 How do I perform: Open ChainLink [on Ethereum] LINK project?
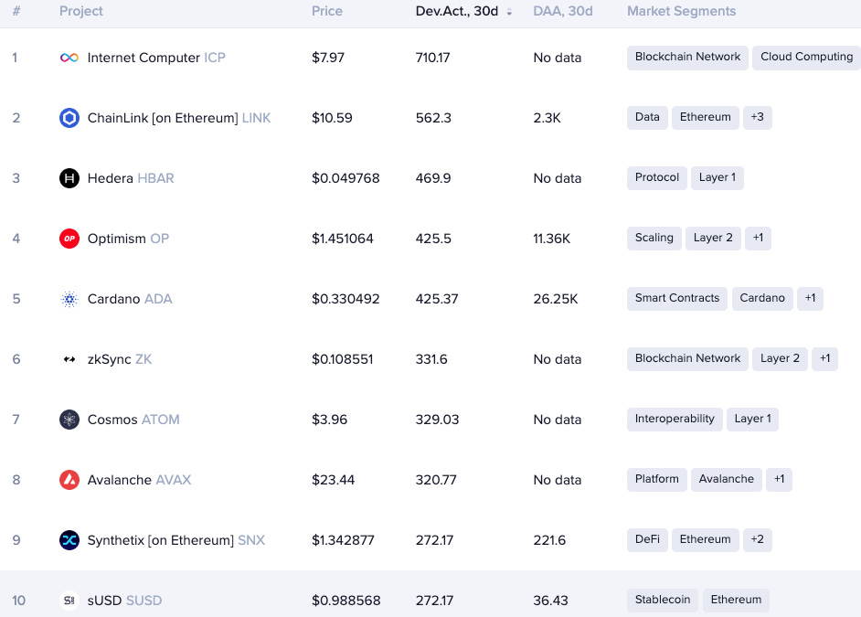[179, 118]
